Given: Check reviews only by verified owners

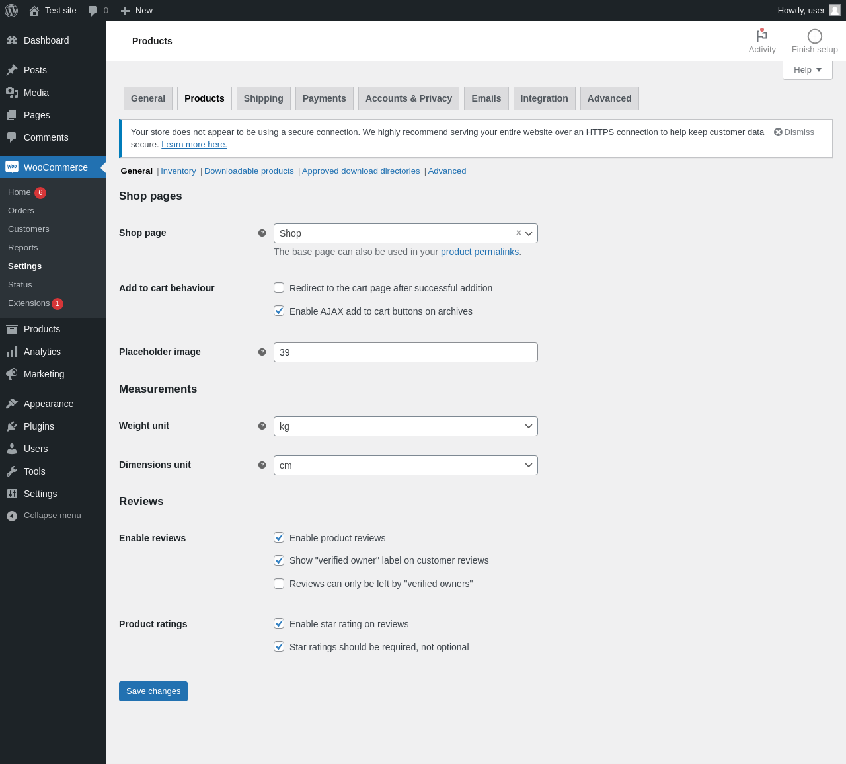Looking at the screenshot, I should coord(279,584).
